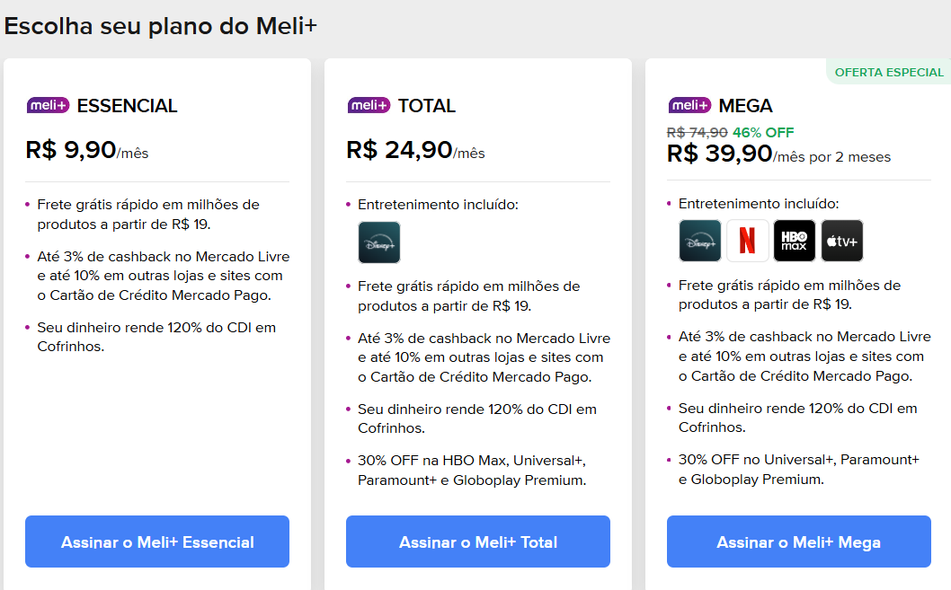Click the Meli+ badge beside Total

pyautogui.click(x=369, y=106)
